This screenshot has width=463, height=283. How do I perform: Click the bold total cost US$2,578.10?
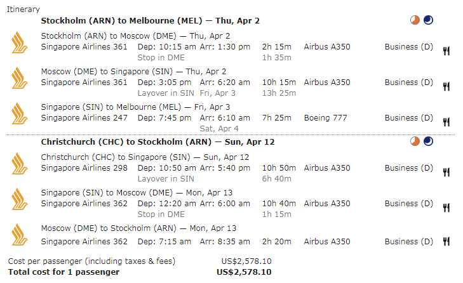[x=244, y=272]
